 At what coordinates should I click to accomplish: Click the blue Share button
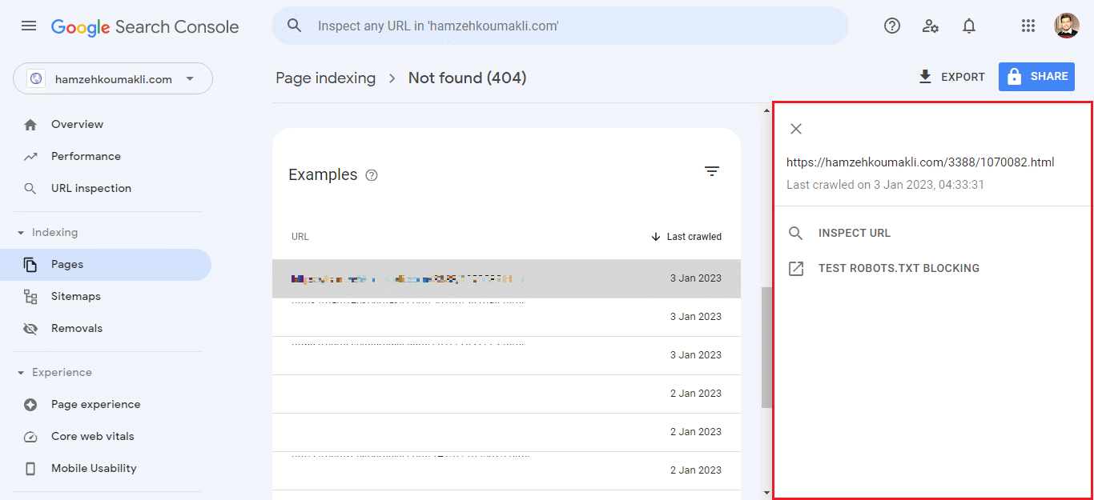click(1036, 77)
